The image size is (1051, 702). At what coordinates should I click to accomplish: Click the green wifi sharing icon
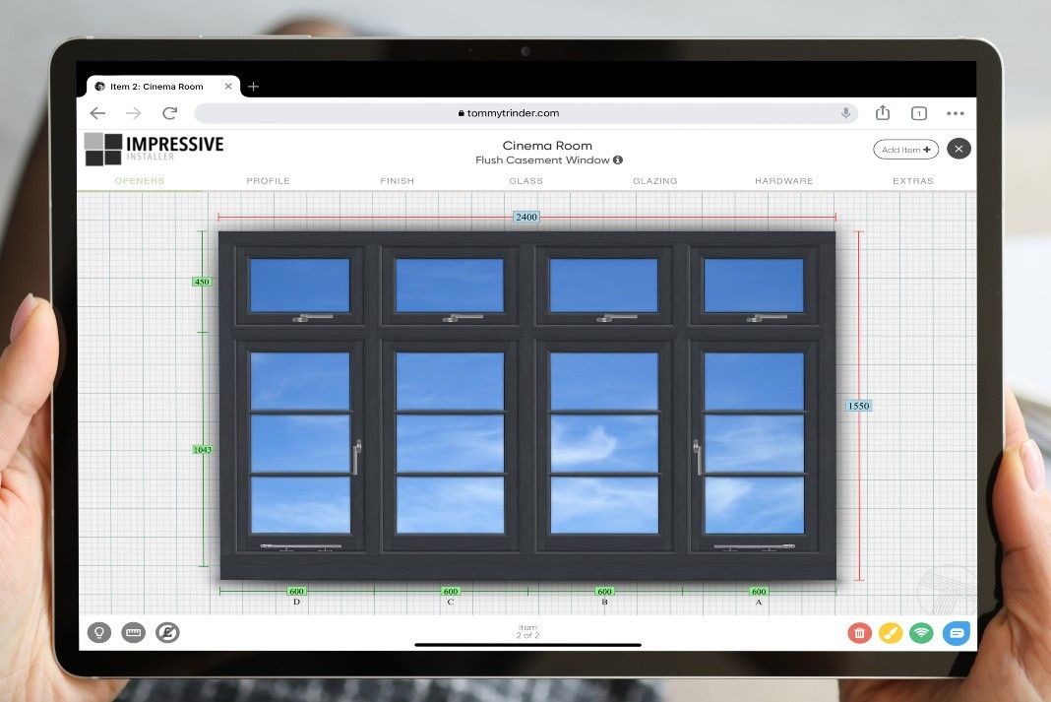(x=922, y=633)
